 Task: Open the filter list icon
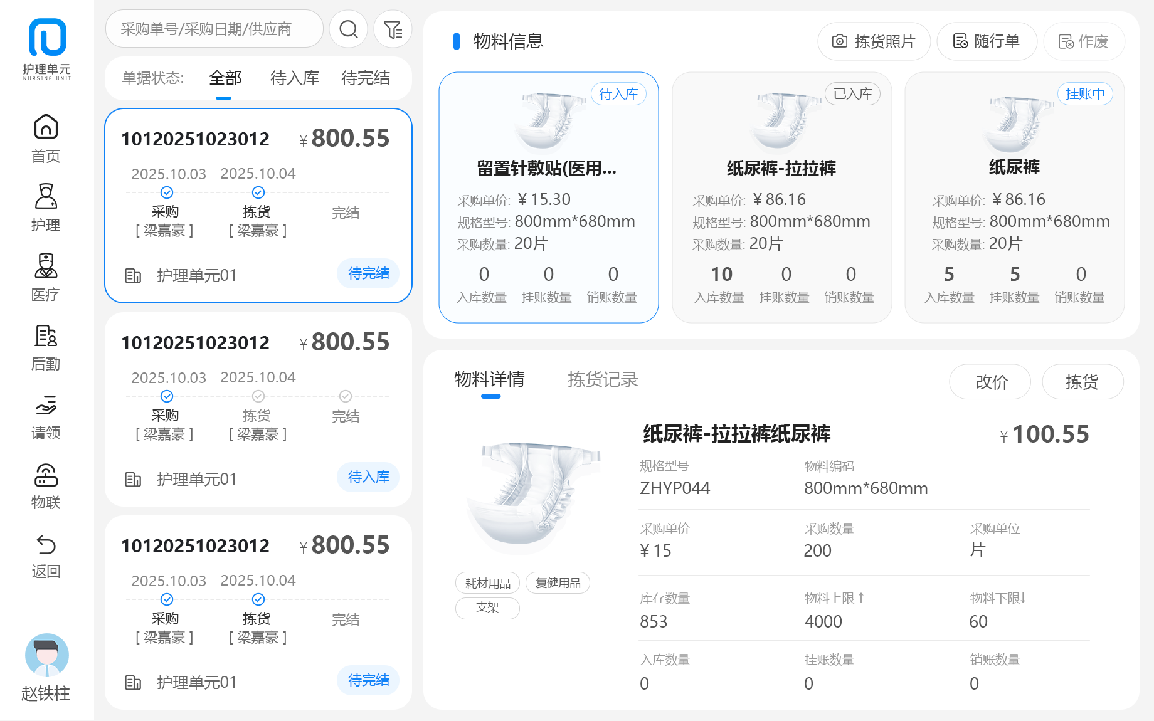(x=393, y=29)
